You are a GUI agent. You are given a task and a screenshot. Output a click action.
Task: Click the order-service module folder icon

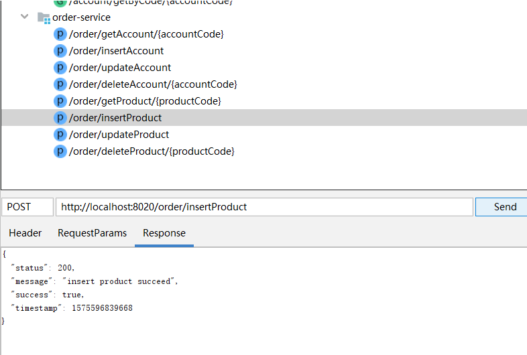point(44,17)
